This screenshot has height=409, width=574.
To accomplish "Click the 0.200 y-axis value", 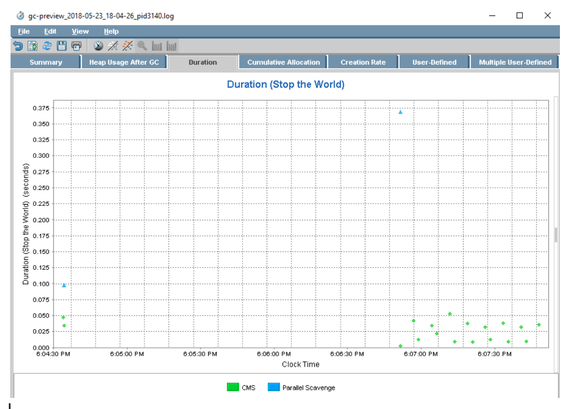I will [x=41, y=220].
